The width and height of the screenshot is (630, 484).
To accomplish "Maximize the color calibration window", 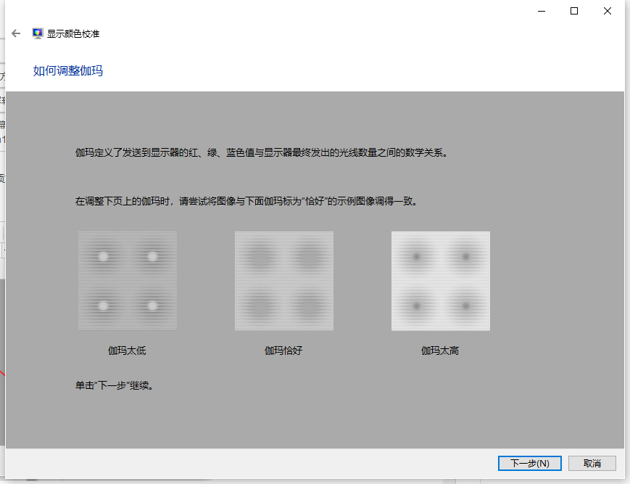I will point(573,11).
